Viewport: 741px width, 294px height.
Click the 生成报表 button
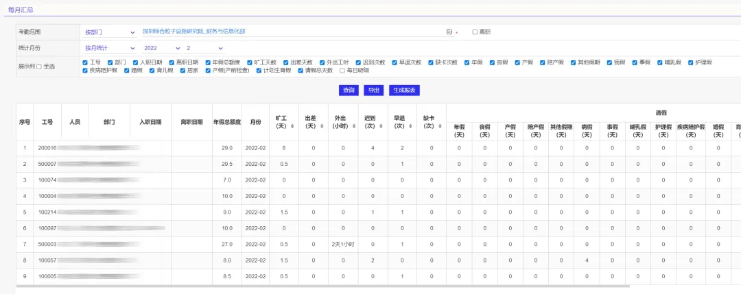(x=403, y=90)
